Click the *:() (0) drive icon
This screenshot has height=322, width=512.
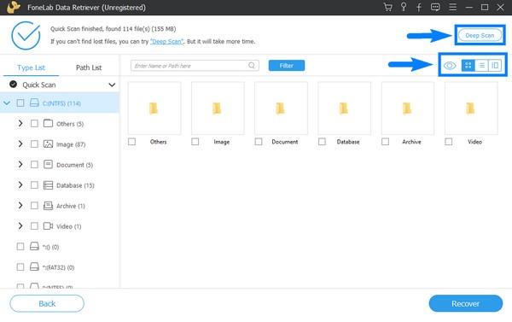coord(34,246)
